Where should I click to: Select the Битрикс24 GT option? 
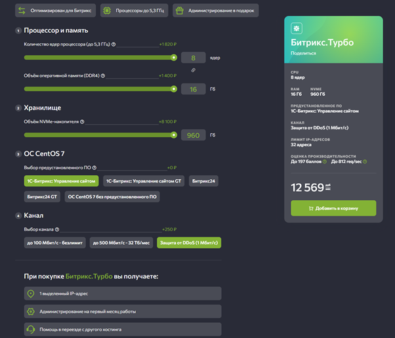coord(42,196)
